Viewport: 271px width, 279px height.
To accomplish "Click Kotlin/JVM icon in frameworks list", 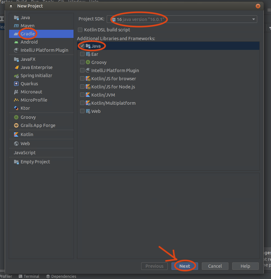I will point(88,95).
